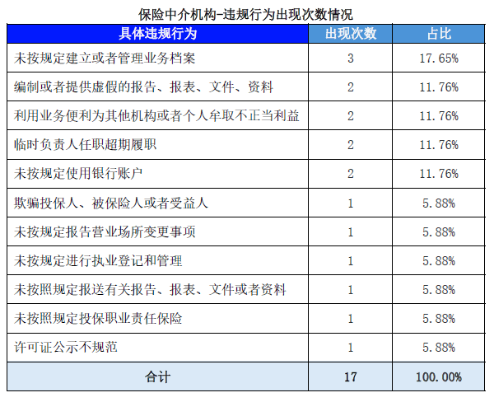Select 5.88% in the 执业登记和管理 row
This screenshot has width=494, height=402.
[x=439, y=261]
